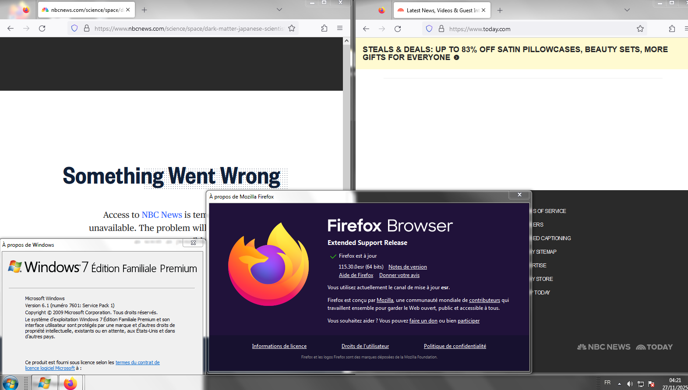Open Extensions in the today.com Firefox window
The width and height of the screenshot is (688, 390).
(672, 29)
